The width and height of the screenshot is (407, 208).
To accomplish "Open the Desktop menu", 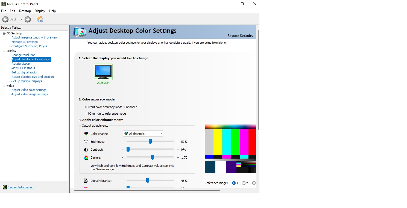I will click(25, 11).
